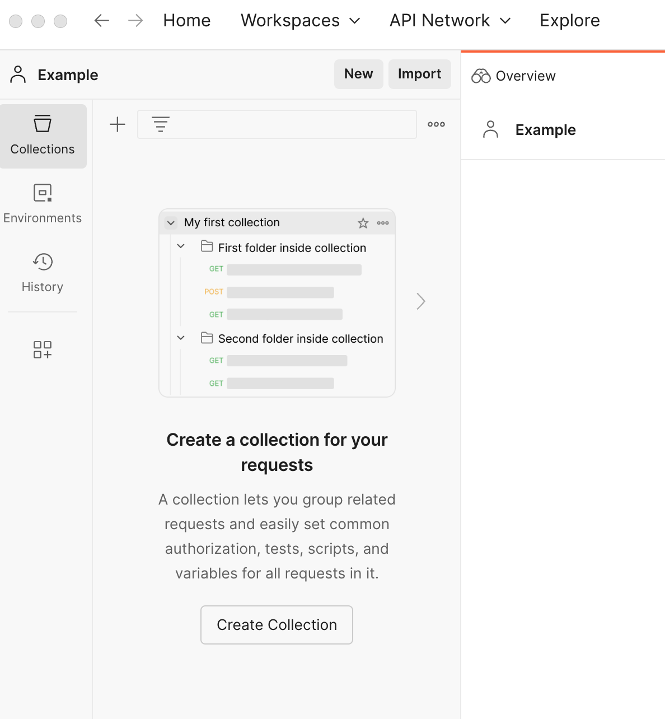Click the Import button
665x719 pixels.
pyautogui.click(x=420, y=74)
